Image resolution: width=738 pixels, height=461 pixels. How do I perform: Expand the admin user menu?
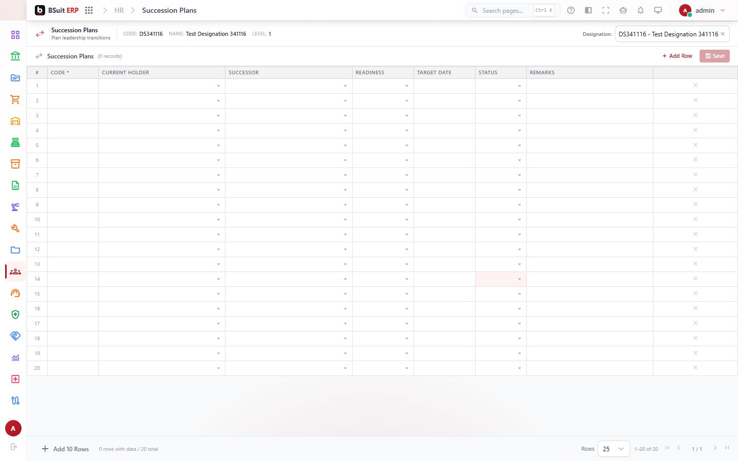[x=702, y=10]
